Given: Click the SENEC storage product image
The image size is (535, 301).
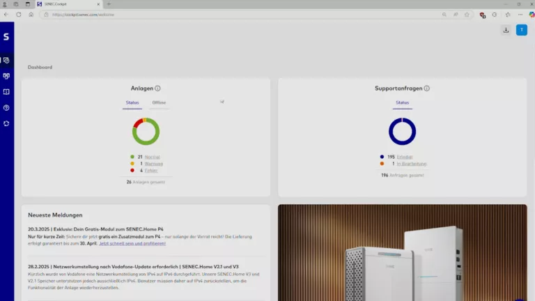Looking at the screenshot, I should tap(402, 252).
